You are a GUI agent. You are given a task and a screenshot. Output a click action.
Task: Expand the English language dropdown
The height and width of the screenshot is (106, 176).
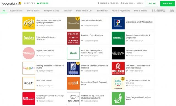(128, 3)
